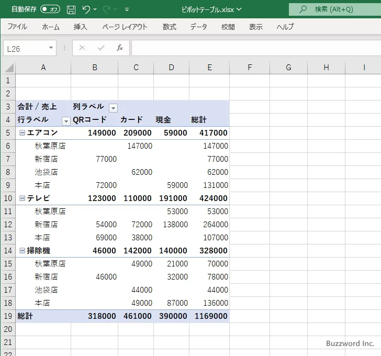Open the Undo history dropdown arrow
The width and height of the screenshot is (381, 356).
point(95,9)
